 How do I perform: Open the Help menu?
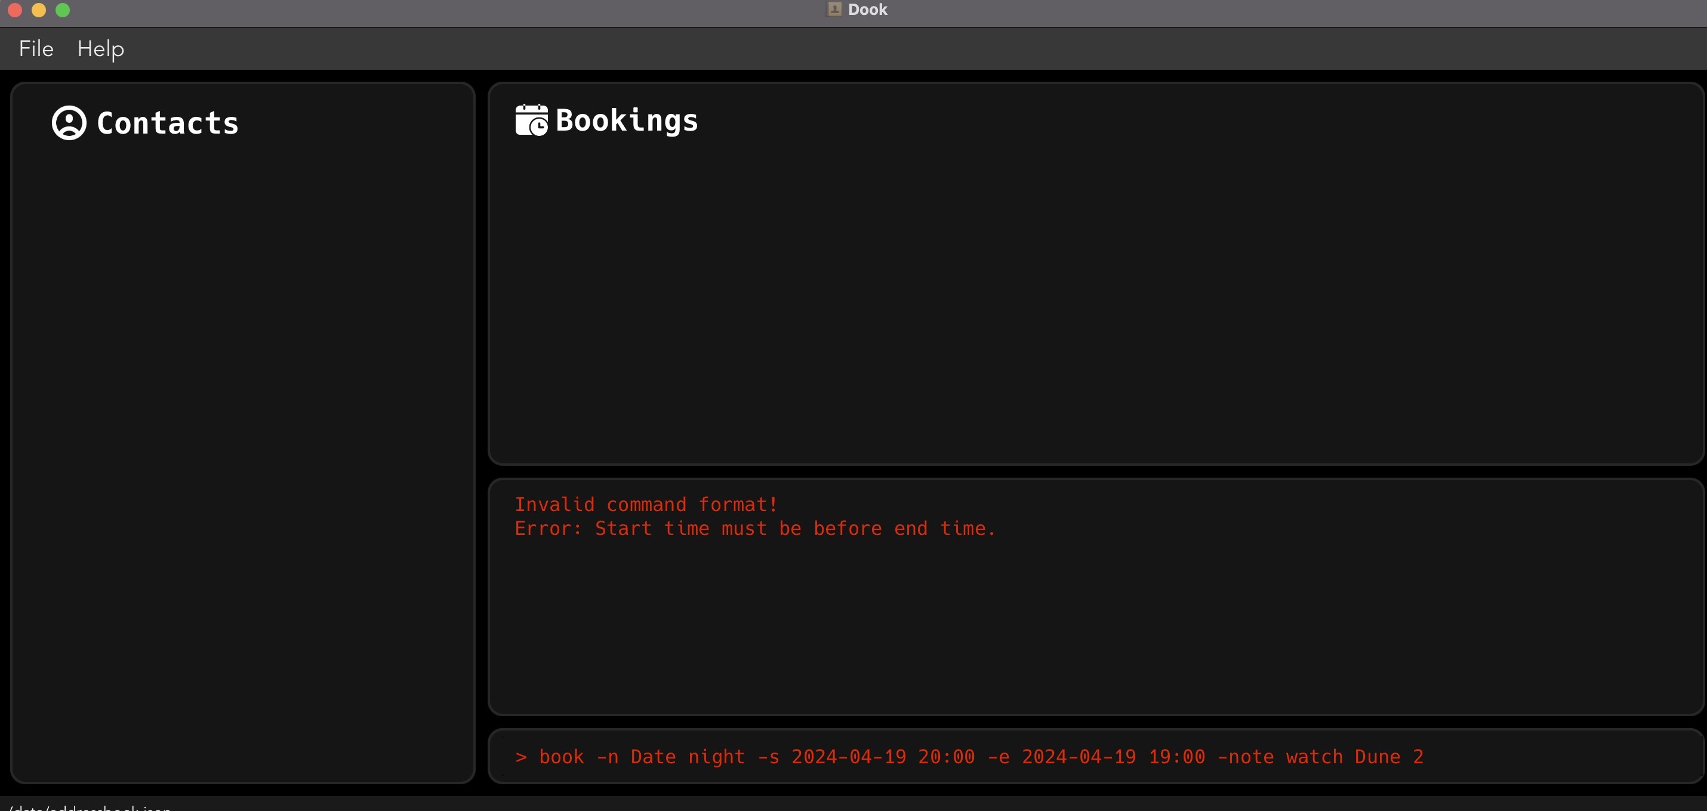(101, 49)
